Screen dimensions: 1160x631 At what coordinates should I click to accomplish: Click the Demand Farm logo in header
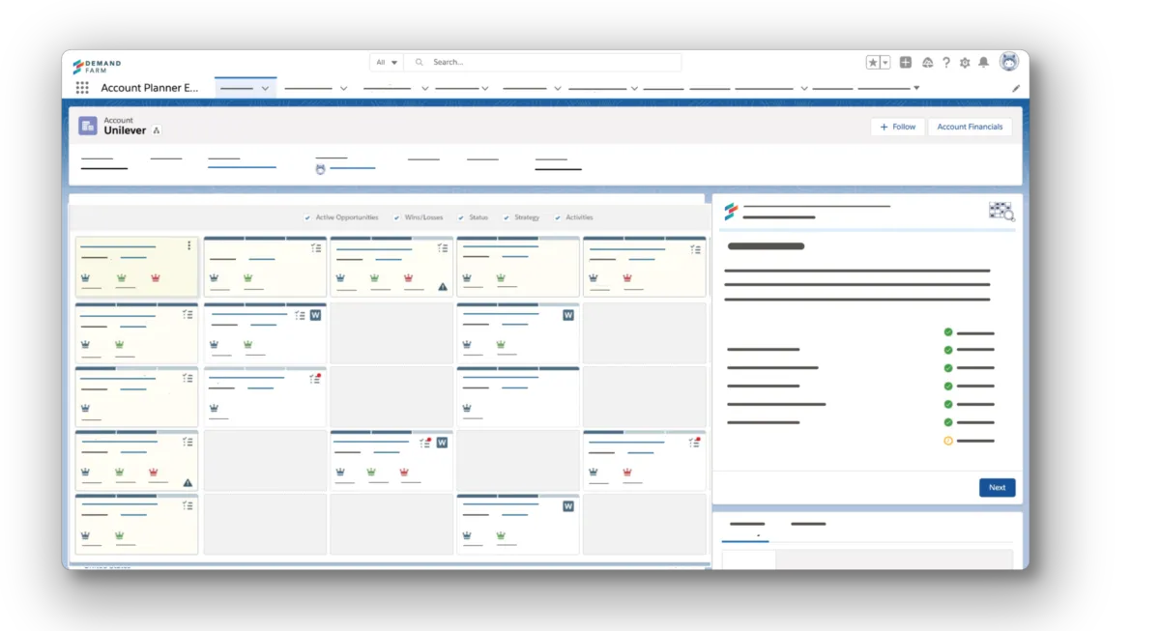(97, 66)
